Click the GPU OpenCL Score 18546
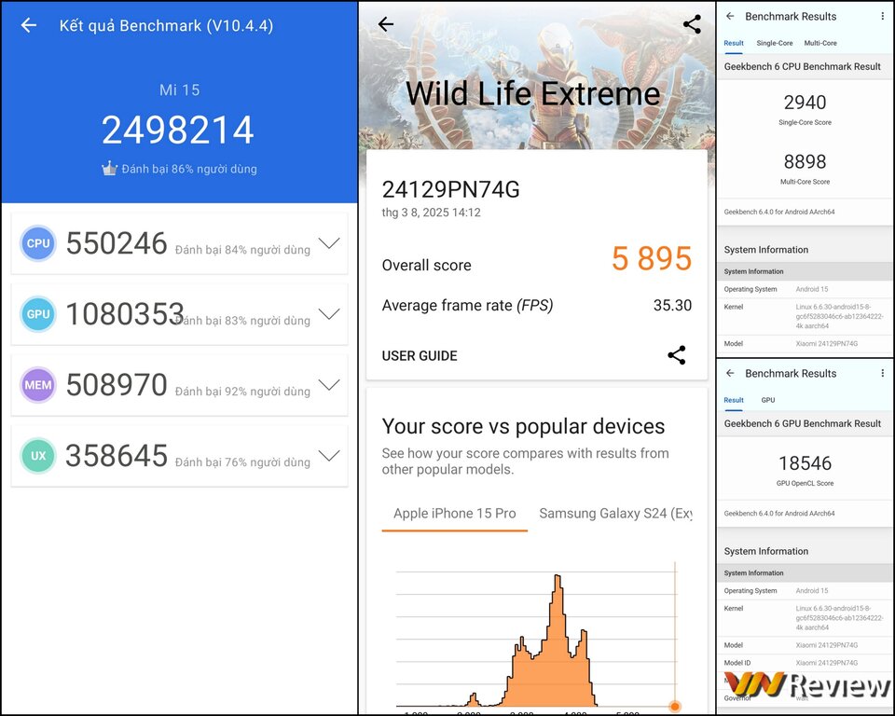Image resolution: width=895 pixels, height=716 pixels. [805, 463]
